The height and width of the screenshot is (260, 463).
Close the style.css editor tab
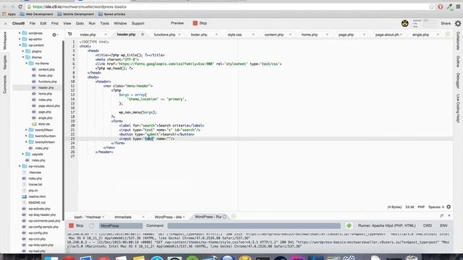coord(253,35)
